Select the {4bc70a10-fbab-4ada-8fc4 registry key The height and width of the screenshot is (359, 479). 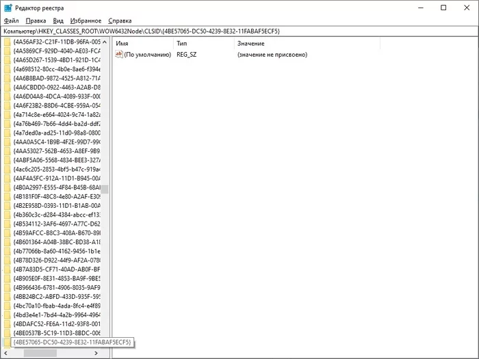coord(57,306)
